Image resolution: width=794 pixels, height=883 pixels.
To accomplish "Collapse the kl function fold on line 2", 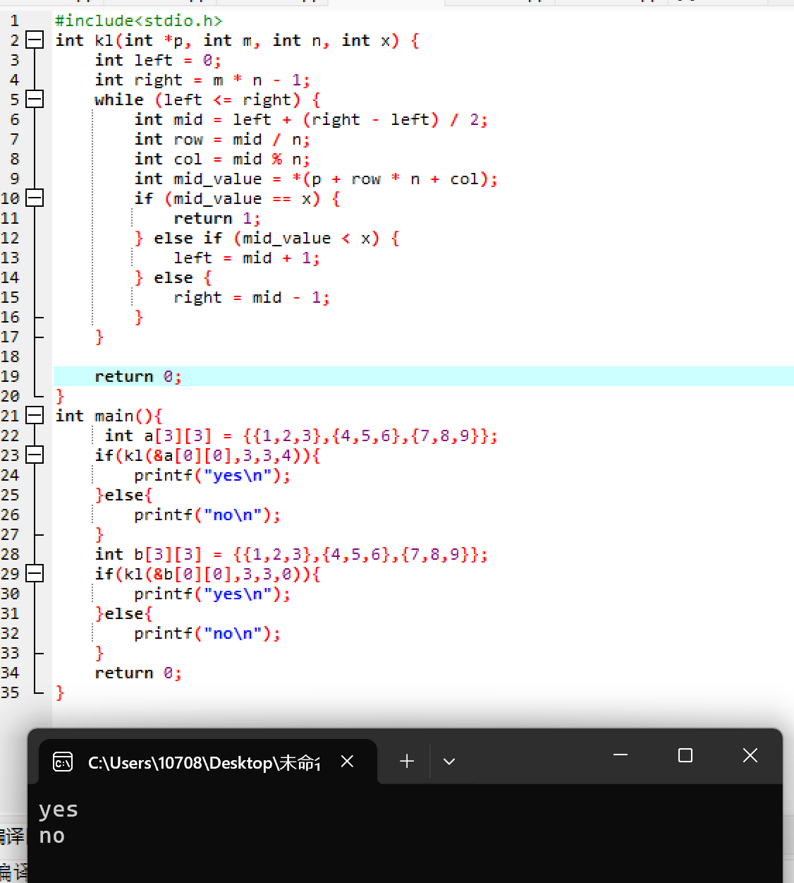I will [35, 40].
